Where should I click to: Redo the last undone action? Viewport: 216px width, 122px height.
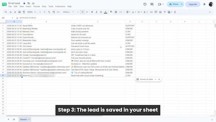point(15,12)
